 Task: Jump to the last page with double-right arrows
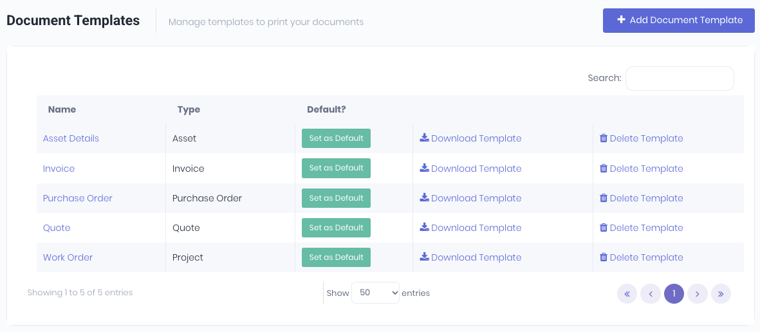[721, 293]
